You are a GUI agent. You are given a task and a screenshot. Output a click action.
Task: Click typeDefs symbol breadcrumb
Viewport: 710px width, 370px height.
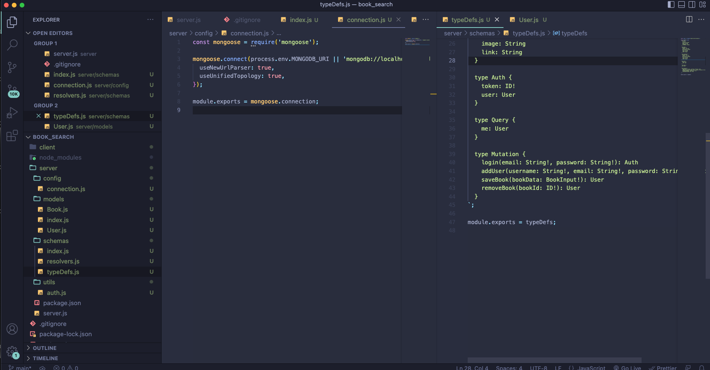[570, 33]
